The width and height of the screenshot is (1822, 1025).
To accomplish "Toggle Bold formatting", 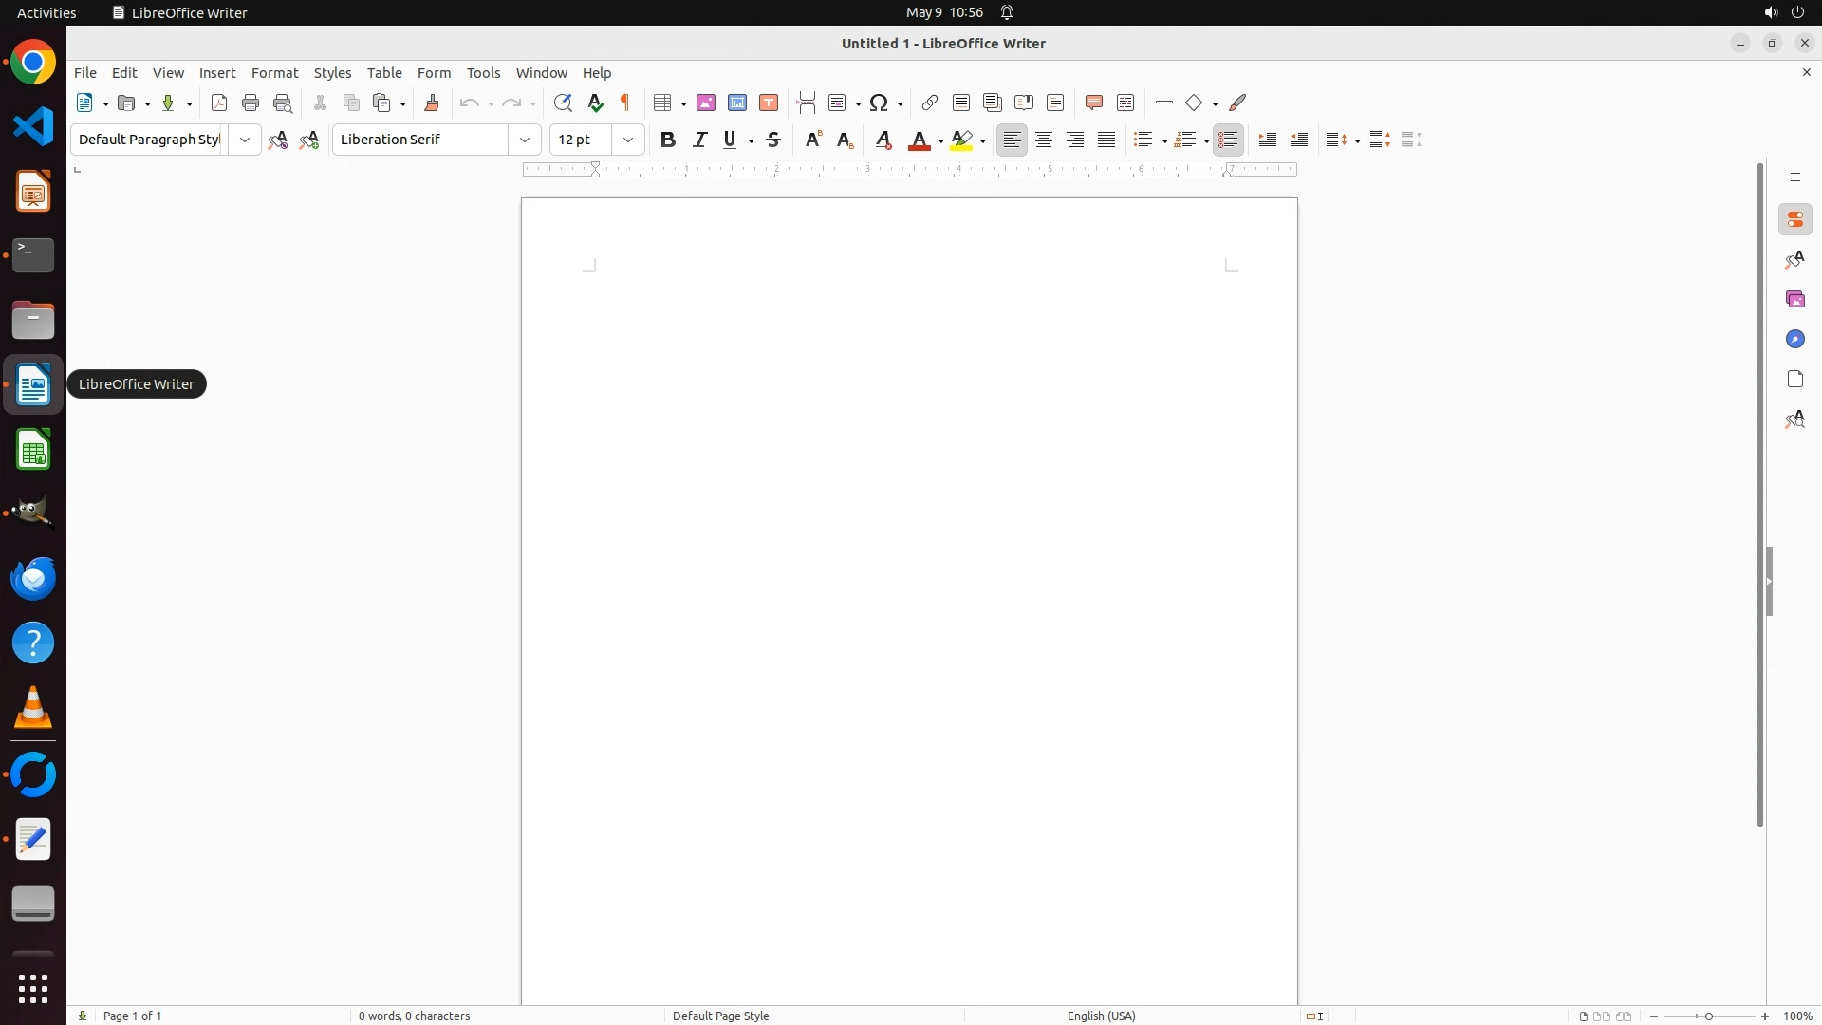I will [668, 140].
